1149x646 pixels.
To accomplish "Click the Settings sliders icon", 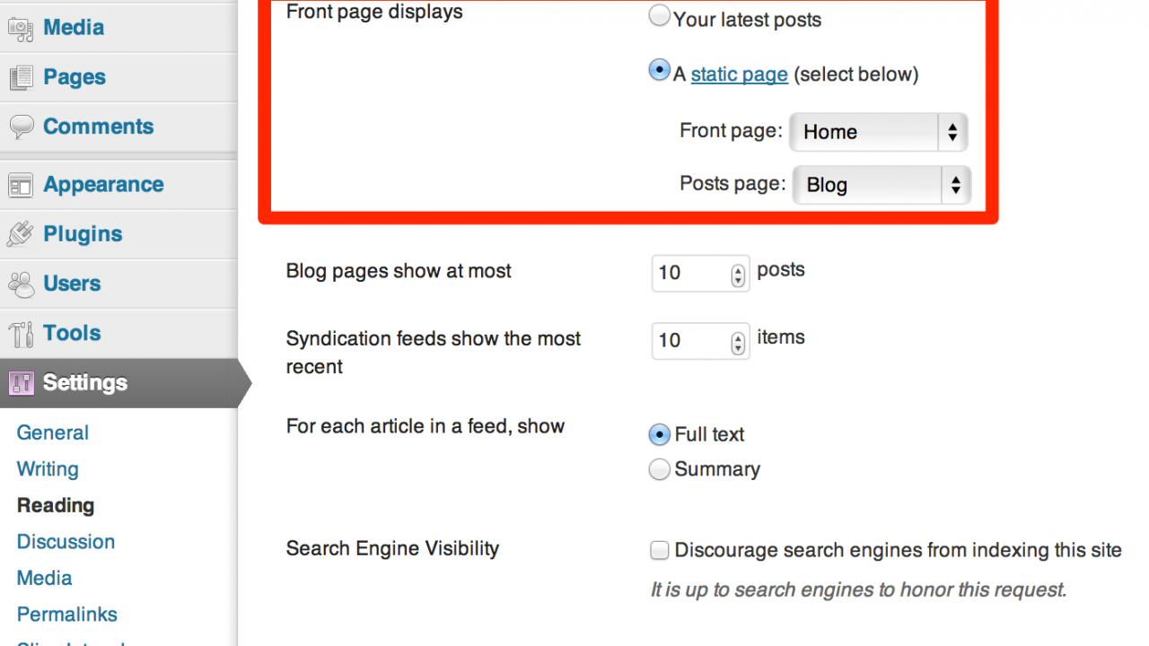I will point(21,384).
